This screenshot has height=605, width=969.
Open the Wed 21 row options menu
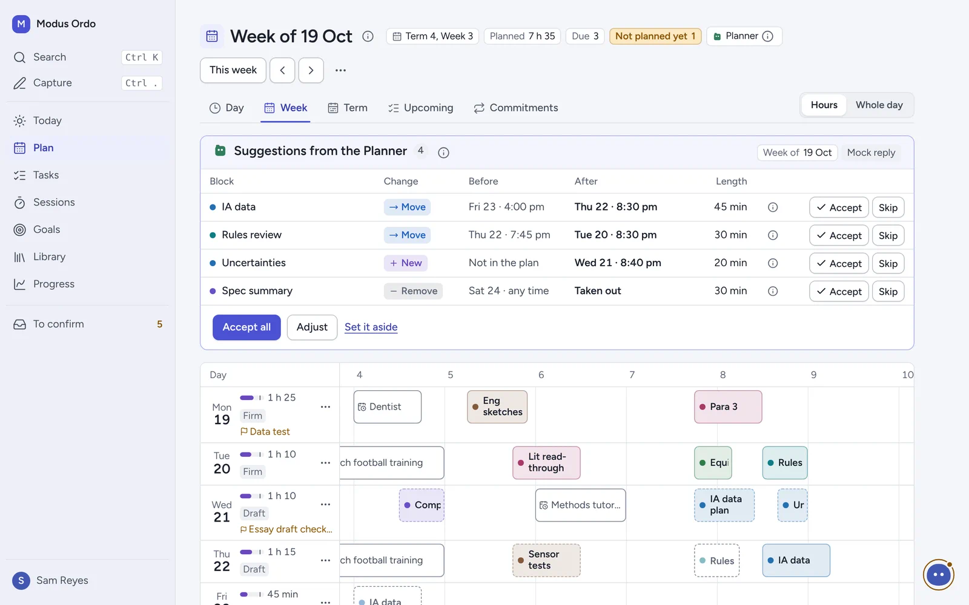point(325,505)
